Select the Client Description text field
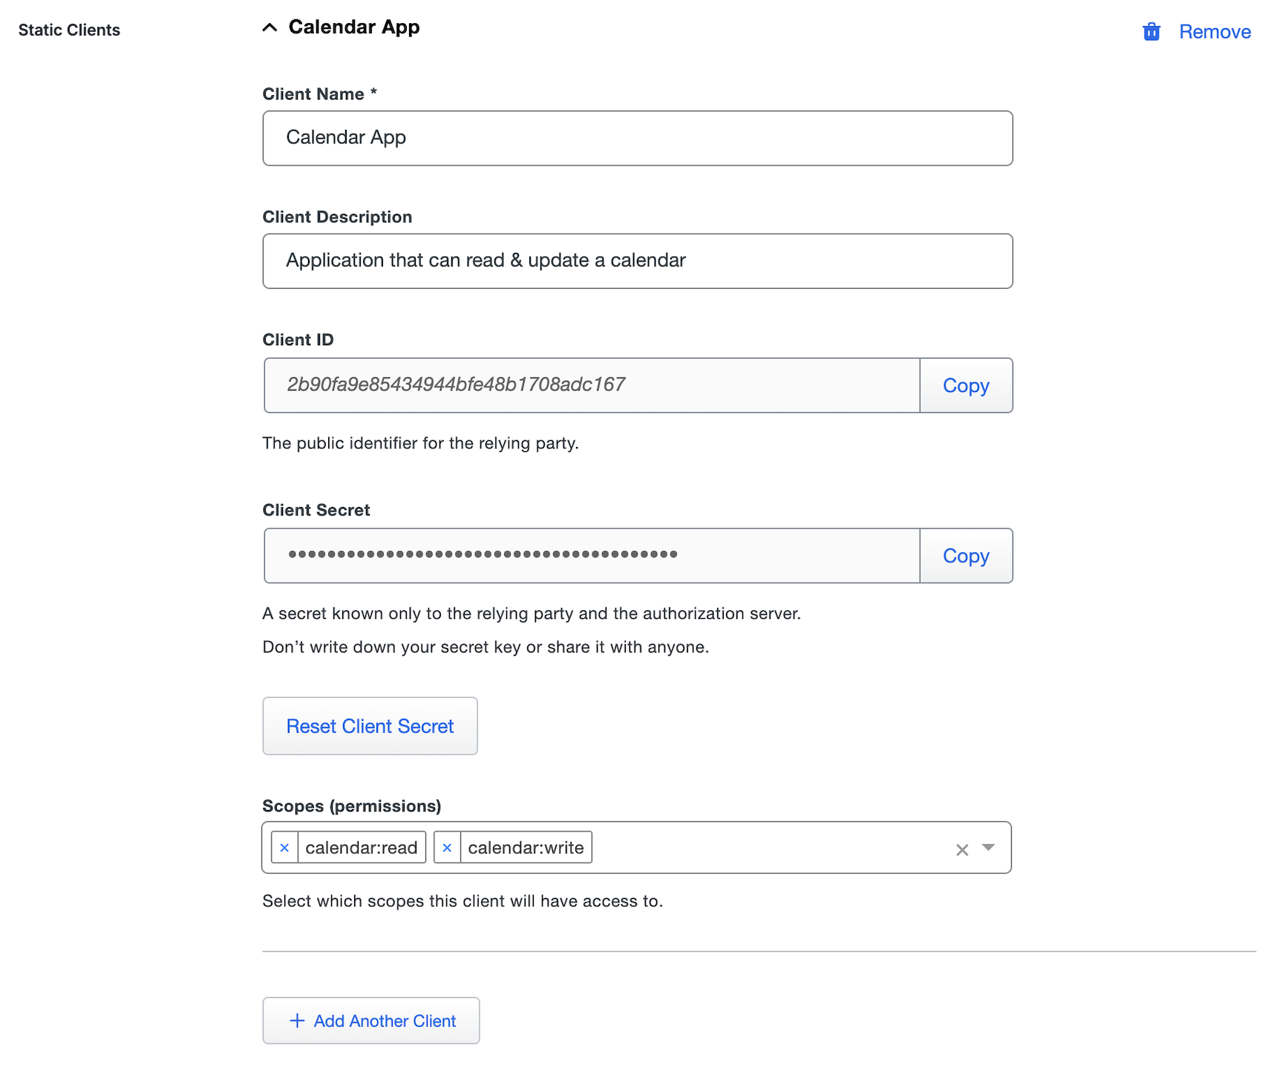The height and width of the screenshot is (1075, 1262). click(637, 261)
